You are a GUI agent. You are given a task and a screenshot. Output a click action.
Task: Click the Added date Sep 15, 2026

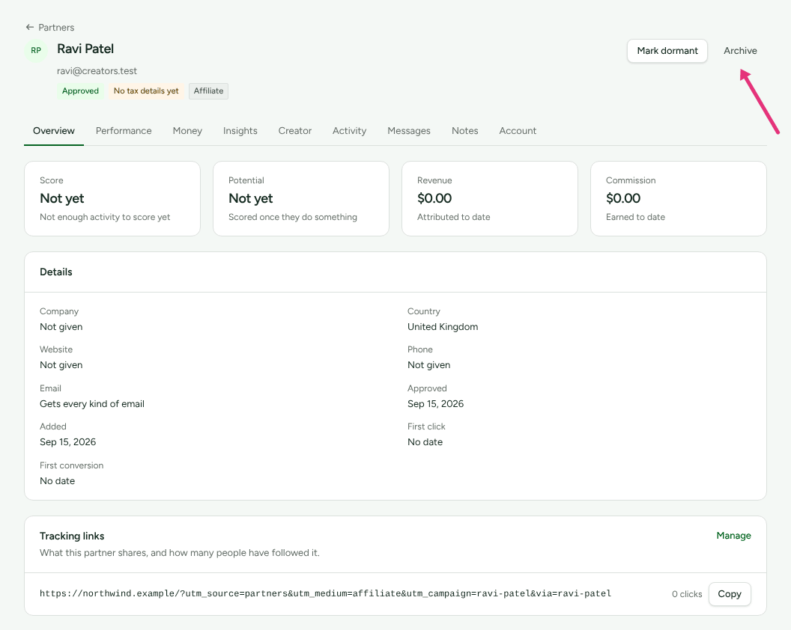67,442
